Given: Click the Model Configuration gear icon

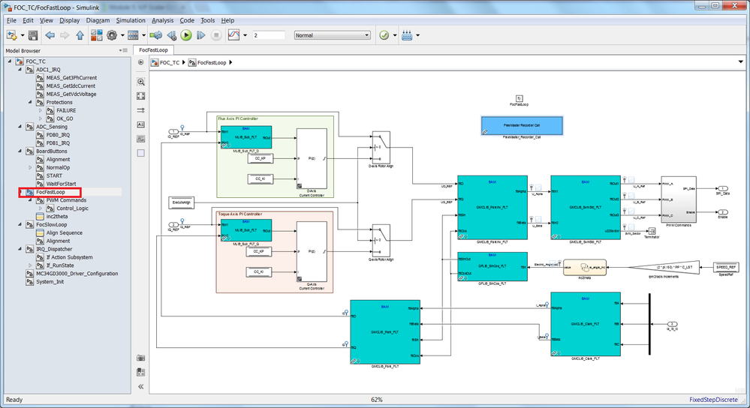Looking at the screenshot, I should pos(112,35).
